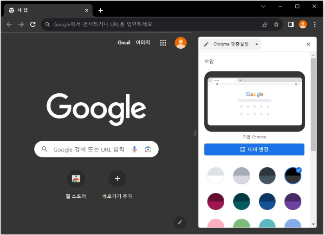Expand the Chrome 맞춤설정 panel dropdown

coord(257,44)
